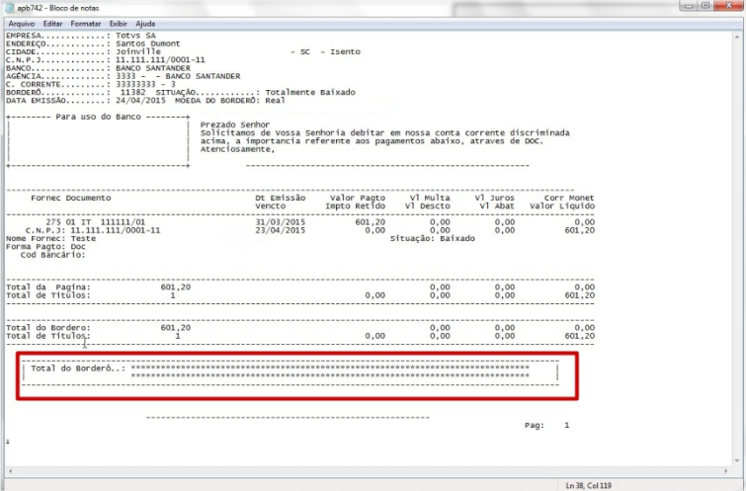The height and width of the screenshot is (491, 746).
Task: Click the vertical scrollbar down arrow
Action: coord(737,460)
